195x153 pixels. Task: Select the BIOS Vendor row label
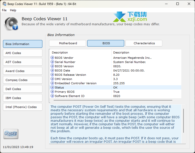tap(64, 58)
